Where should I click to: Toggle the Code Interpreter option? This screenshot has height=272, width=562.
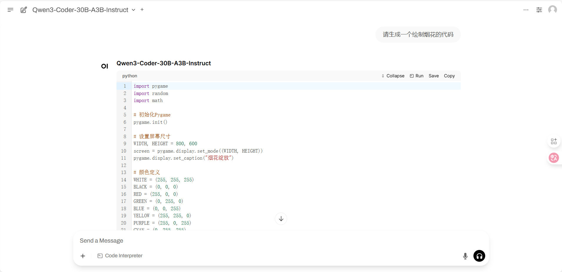[120, 256]
